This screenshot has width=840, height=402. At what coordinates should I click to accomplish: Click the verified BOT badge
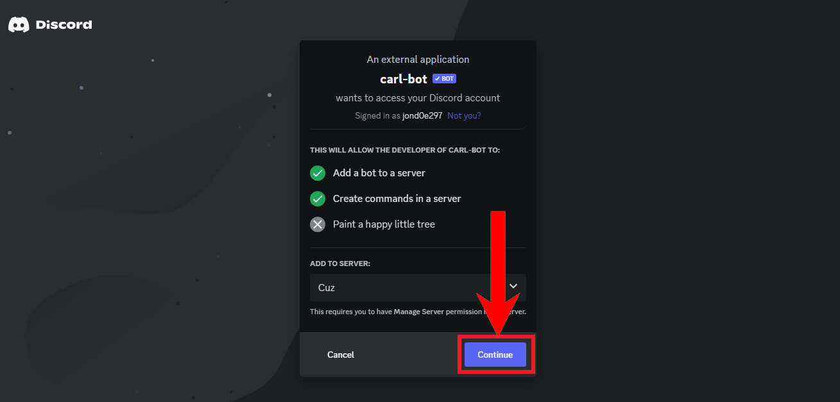(444, 79)
